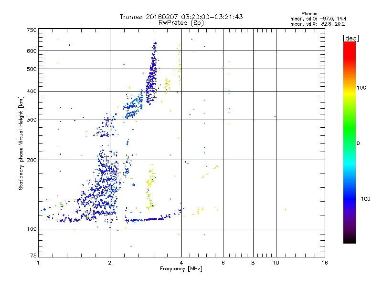Click the x-axis tick label '8'

click(253, 263)
